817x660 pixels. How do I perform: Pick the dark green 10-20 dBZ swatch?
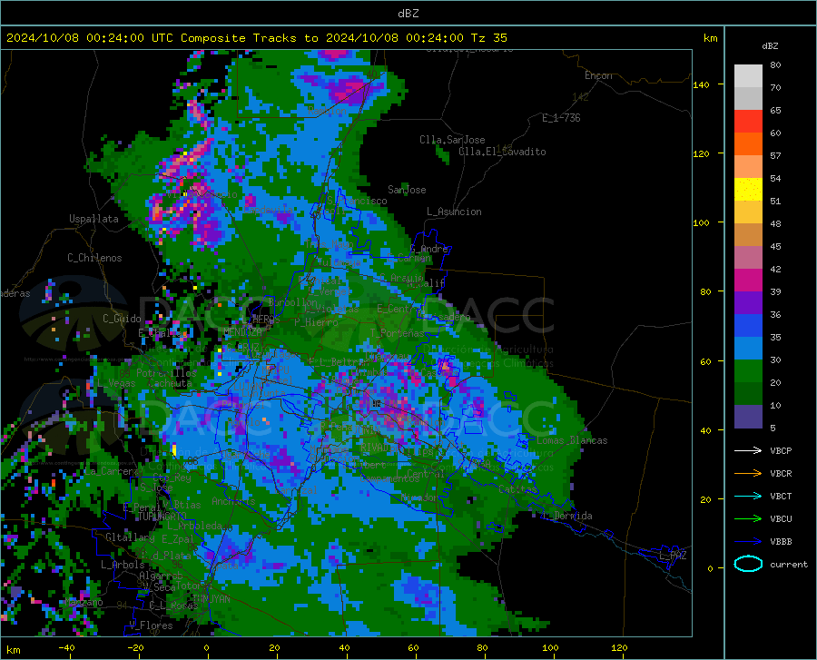pos(748,394)
